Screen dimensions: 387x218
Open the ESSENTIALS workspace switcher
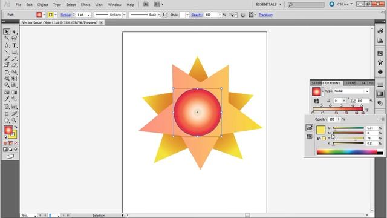pos(268,4)
